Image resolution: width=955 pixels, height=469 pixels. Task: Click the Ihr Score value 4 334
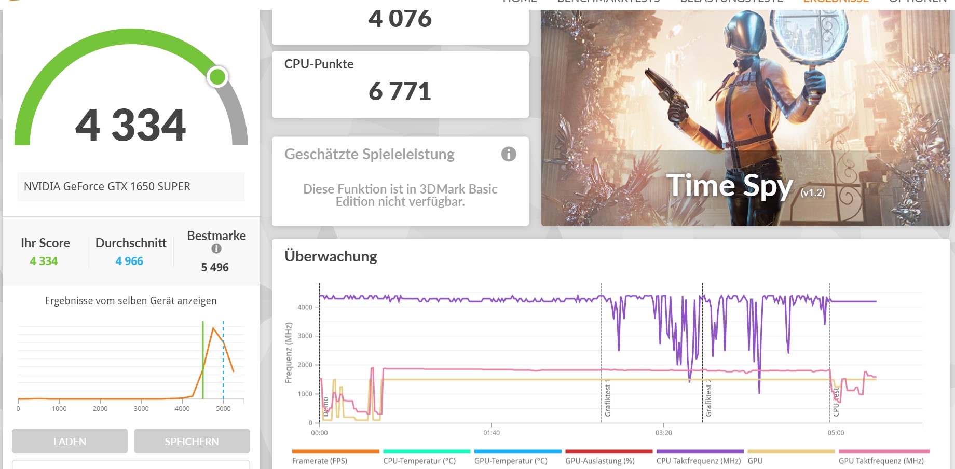coord(44,261)
